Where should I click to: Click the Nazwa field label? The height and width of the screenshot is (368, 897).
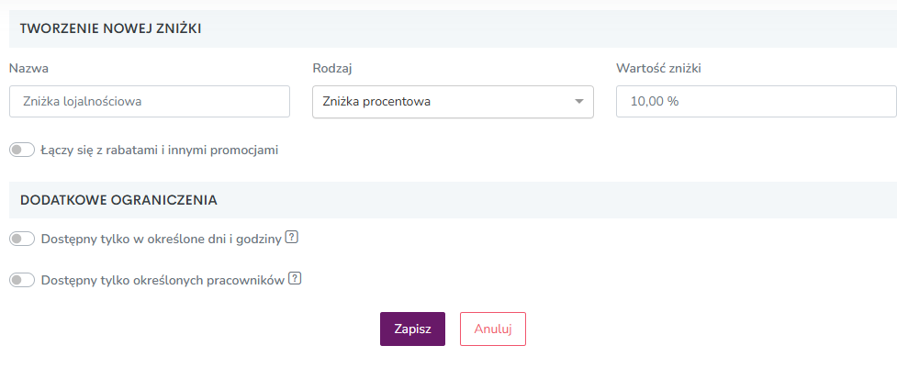pyautogui.click(x=28, y=68)
